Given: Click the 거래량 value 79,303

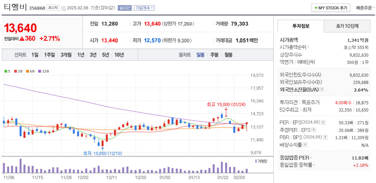Looking at the screenshot, I should pos(240,24).
